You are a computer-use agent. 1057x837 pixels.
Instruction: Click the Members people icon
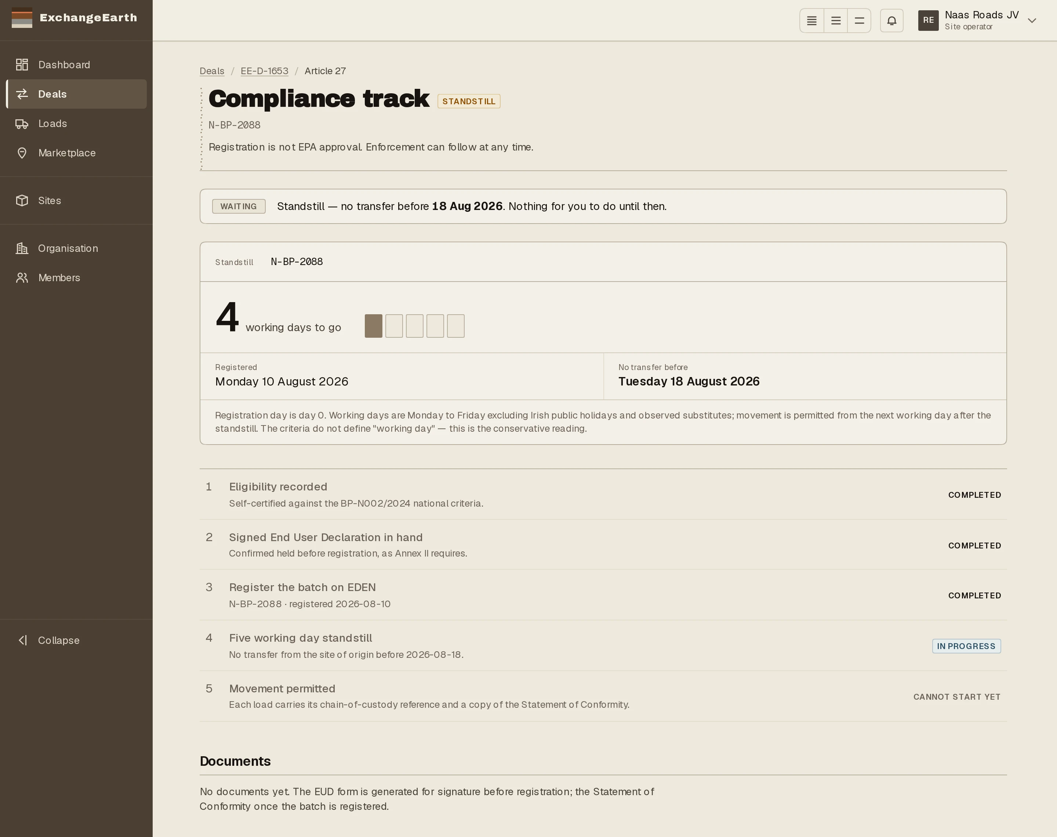pyautogui.click(x=22, y=278)
